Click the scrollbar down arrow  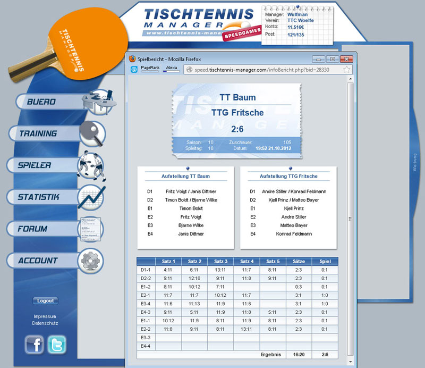coord(350,362)
